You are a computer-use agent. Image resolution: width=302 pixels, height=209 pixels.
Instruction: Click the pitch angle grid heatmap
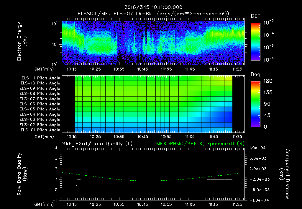tap(153, 104)
